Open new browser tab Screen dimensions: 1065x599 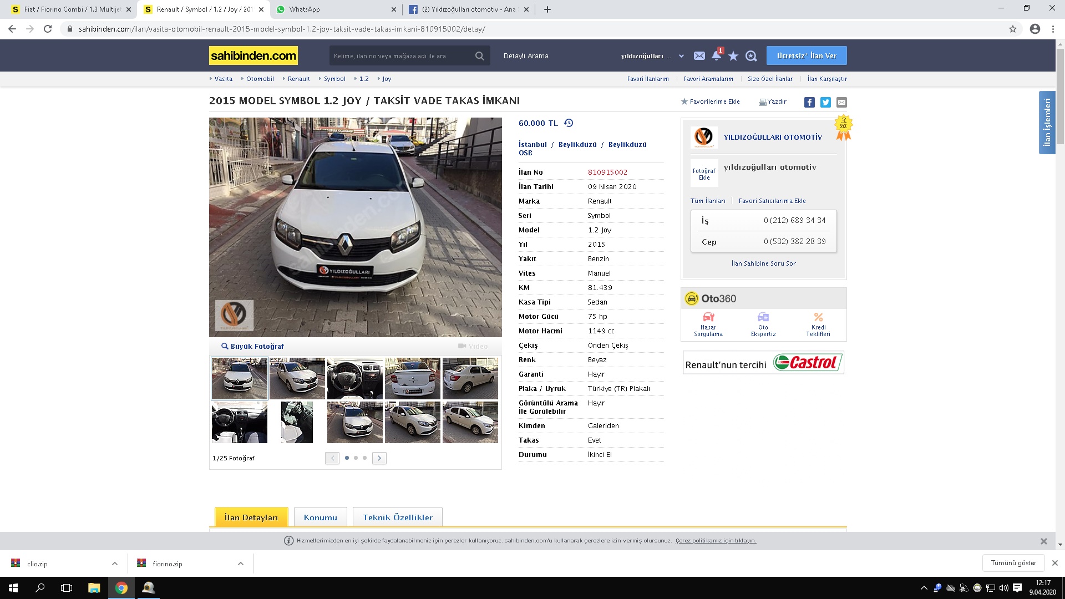tap(547, 9)
